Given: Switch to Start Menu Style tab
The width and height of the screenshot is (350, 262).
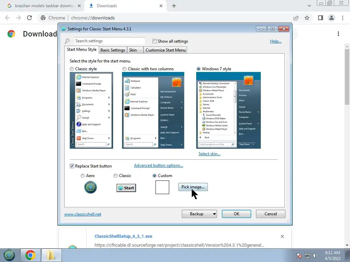Looking at the screenshot, I should pos(82,49).
